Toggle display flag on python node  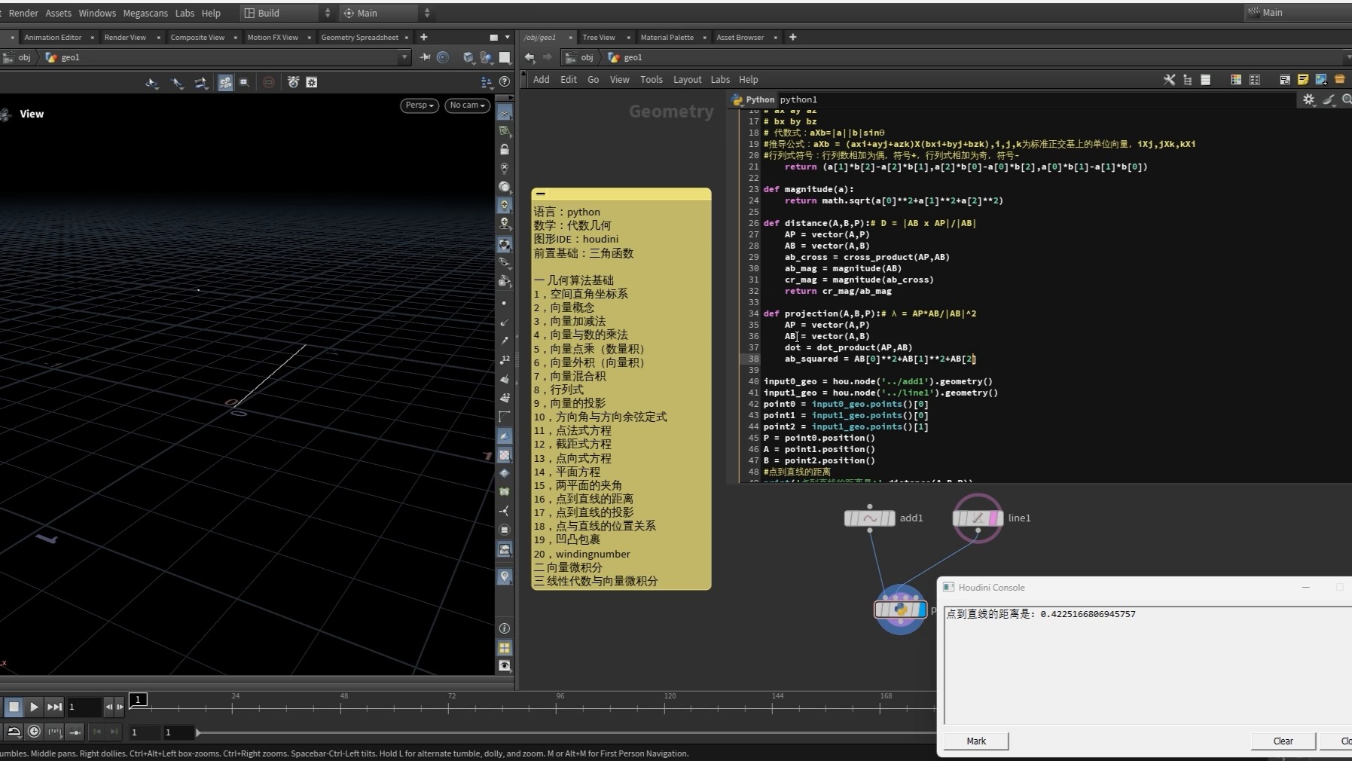(920, 610)
